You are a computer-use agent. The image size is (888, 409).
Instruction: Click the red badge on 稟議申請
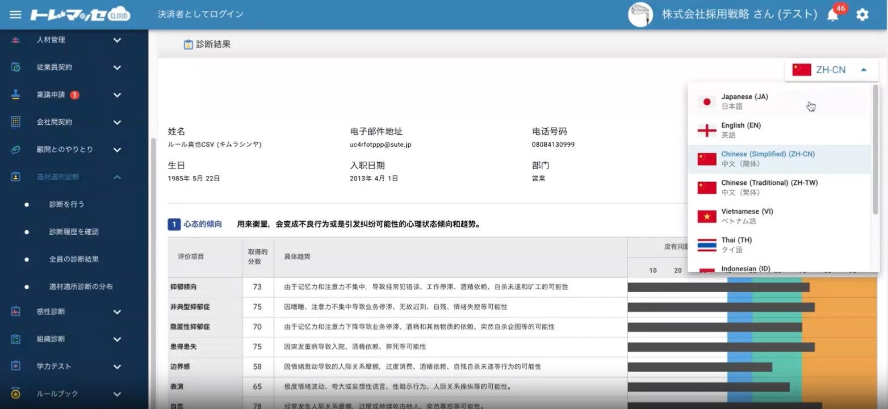[x=74, y=95]
